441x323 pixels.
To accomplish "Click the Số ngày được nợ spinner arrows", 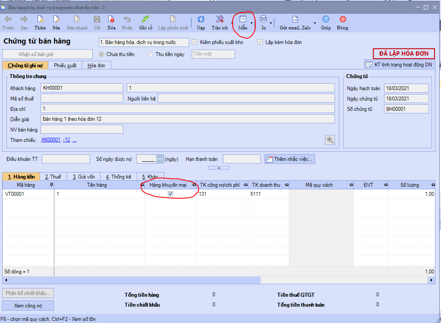I will (x=160, y=159).
